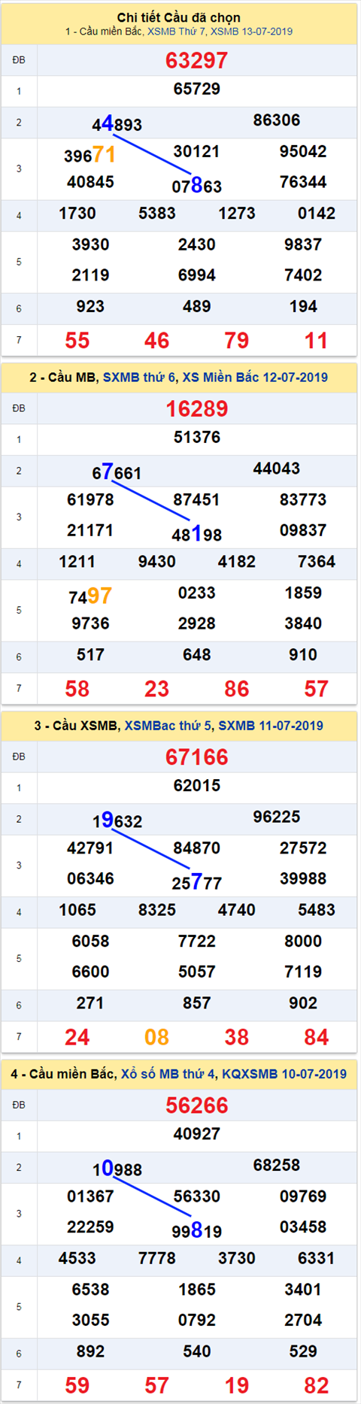Click the number 7497
The image size is (361, 1404).
(90, 596)
